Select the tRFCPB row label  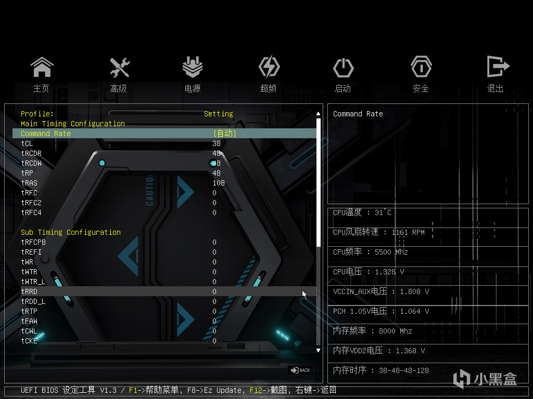tap(33, 242)
